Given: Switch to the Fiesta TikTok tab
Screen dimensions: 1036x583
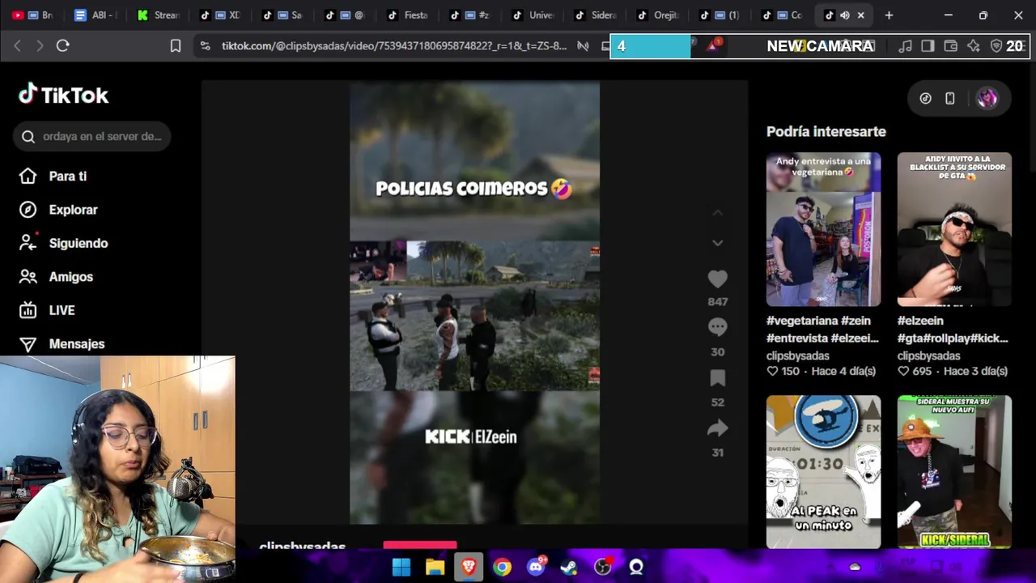Looking at the screenshot, I should click(x=407, y=15).
